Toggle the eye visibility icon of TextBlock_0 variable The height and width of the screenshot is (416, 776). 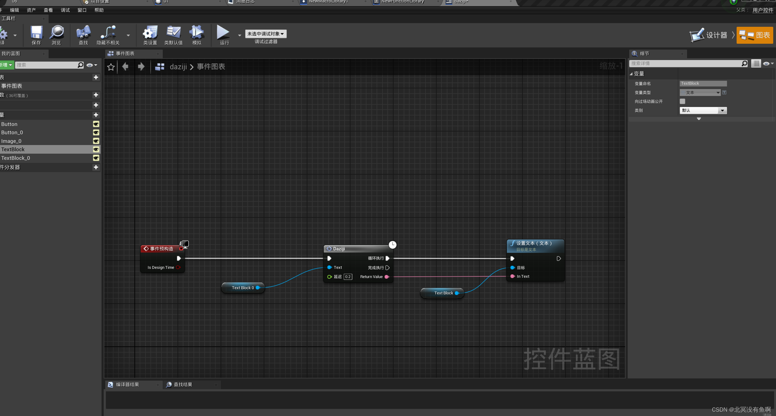click(96, 158)
